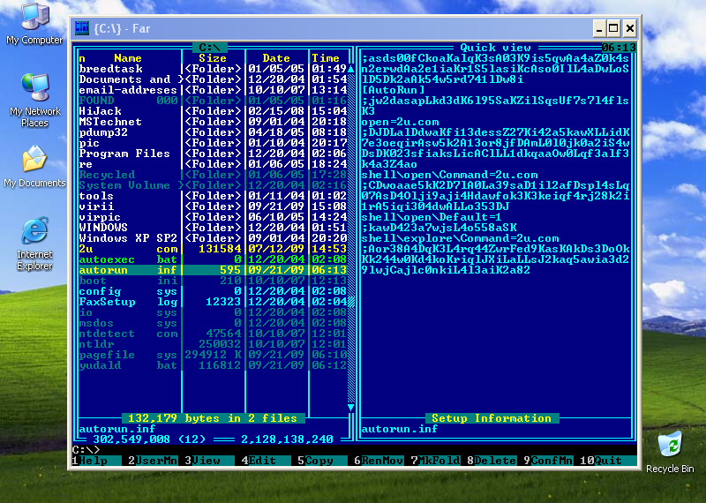Select the msdos sys file
Screen dimensions: 706x503
(x=213, y=323)
